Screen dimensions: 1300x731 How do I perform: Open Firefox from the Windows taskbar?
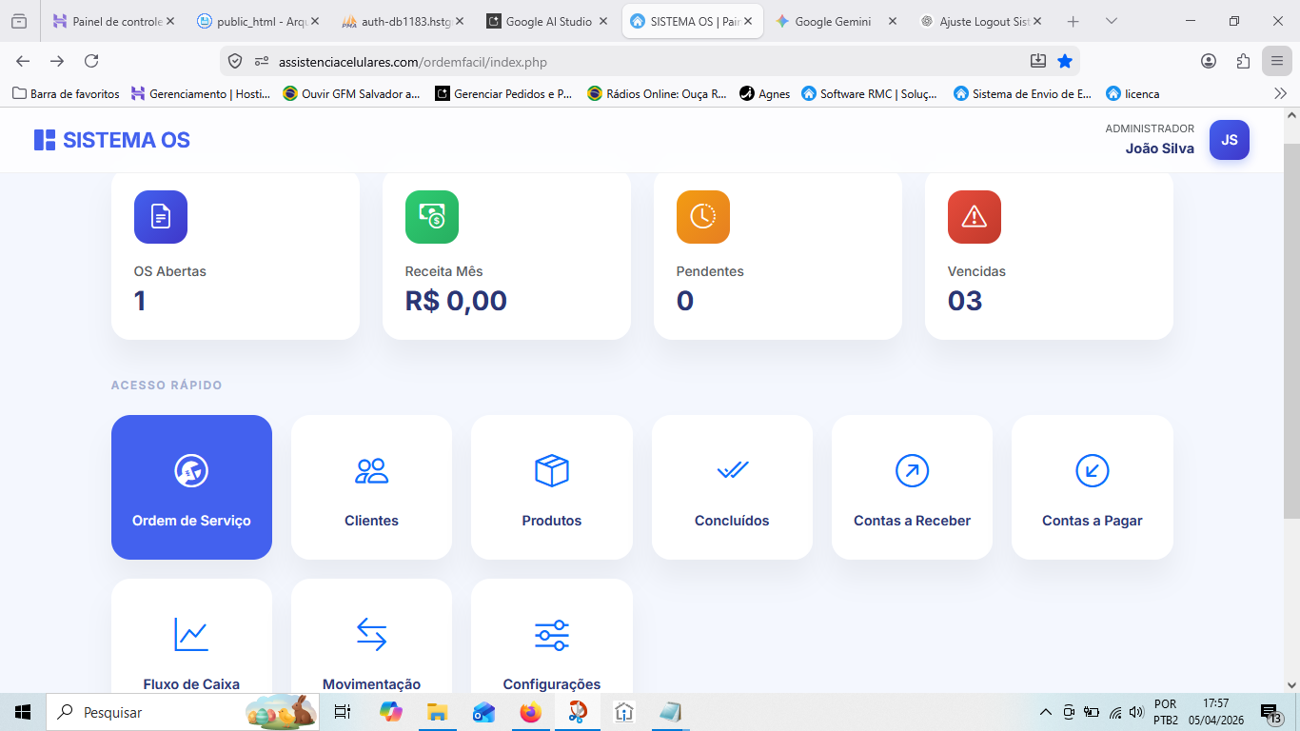coord(530,712)
